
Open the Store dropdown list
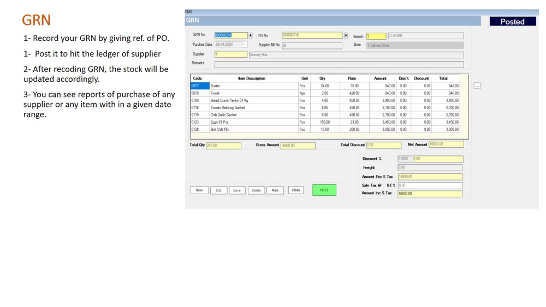461,46
